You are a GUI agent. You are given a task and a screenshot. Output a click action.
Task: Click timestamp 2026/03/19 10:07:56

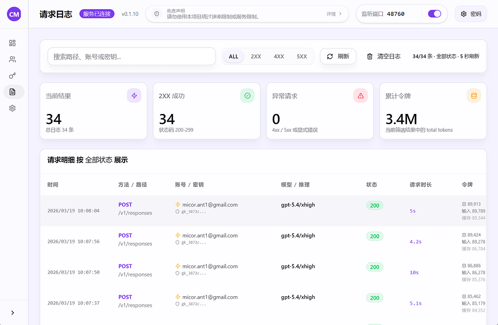(73, 241)
